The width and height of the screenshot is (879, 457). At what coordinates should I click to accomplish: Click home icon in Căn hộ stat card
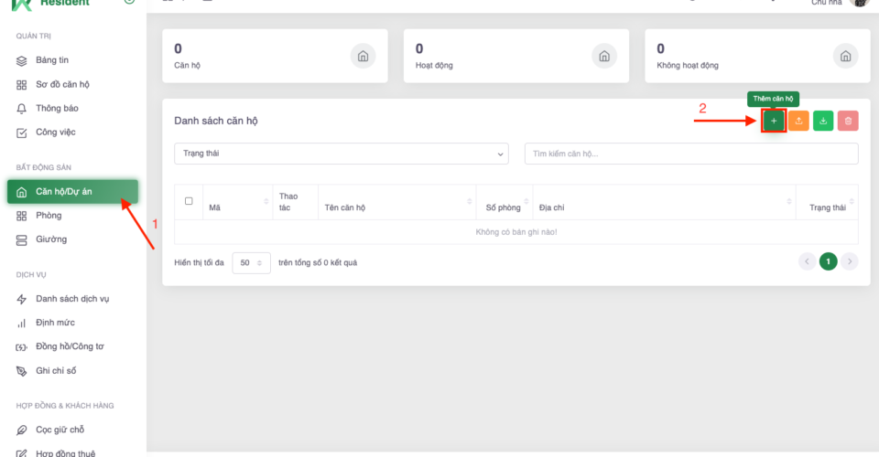[364, 56]
